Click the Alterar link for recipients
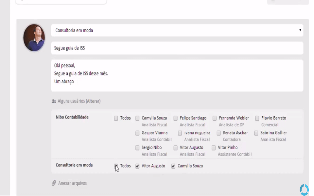The width and height of the screenshot is (314, 196). click(x=93, y=101)
